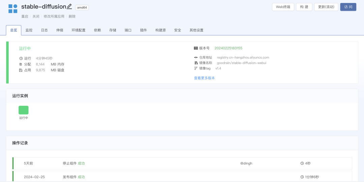364x182 pixels.
Task: Click the green running instance square
Action: tap(24, 110)
